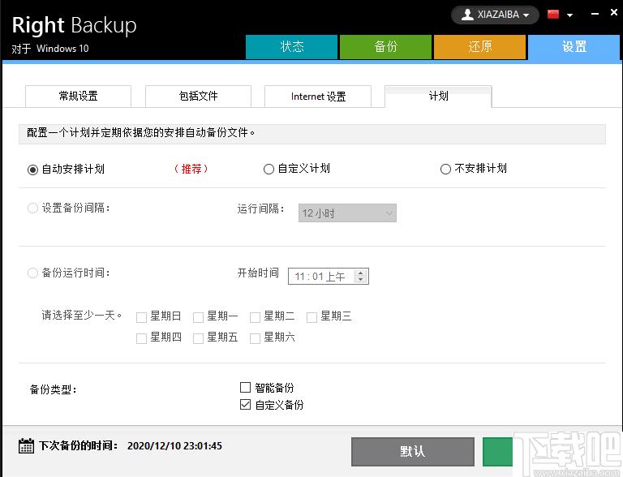This screenshot has height=477, width=623.
Task: Open the 状态 status tab
Action: click(x=292, y=47)
